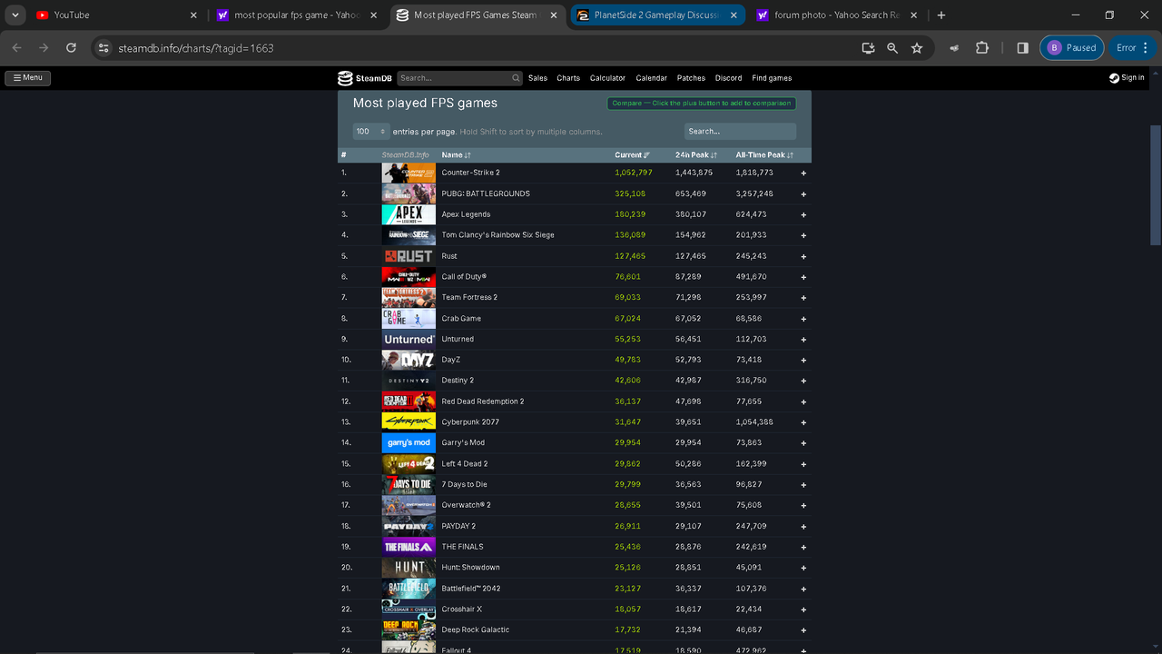
Task: Open the Charts menu item
Action: coord(568,78)
